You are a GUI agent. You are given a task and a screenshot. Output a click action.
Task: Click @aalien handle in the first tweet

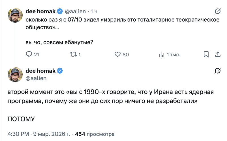click(76, 11)
